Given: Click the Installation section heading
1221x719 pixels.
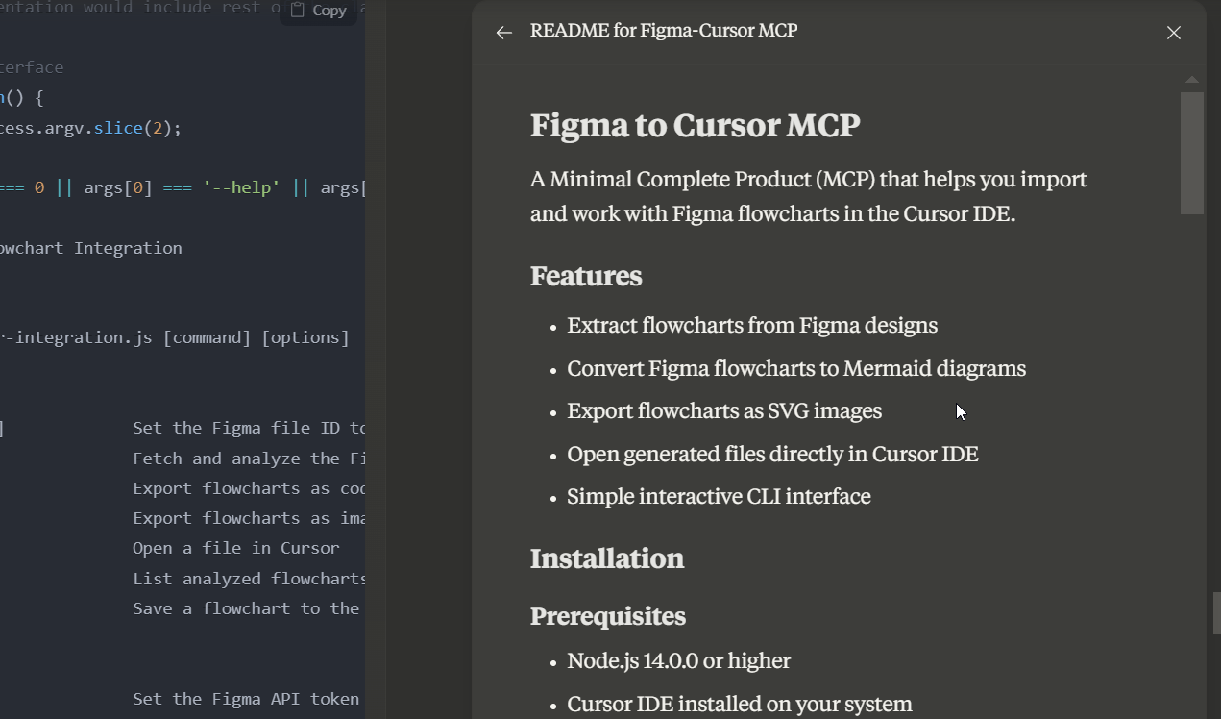Looking at the screenshot, I should [606, 558].
